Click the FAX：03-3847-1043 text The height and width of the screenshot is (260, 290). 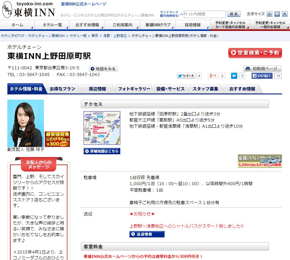78,75
